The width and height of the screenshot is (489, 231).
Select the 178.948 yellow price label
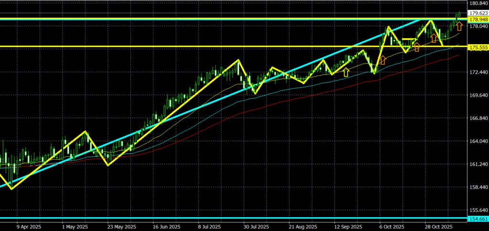[x=478, y=20]
